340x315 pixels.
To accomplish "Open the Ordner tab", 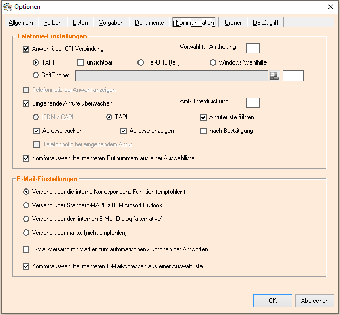I will [x=233, y=23].
